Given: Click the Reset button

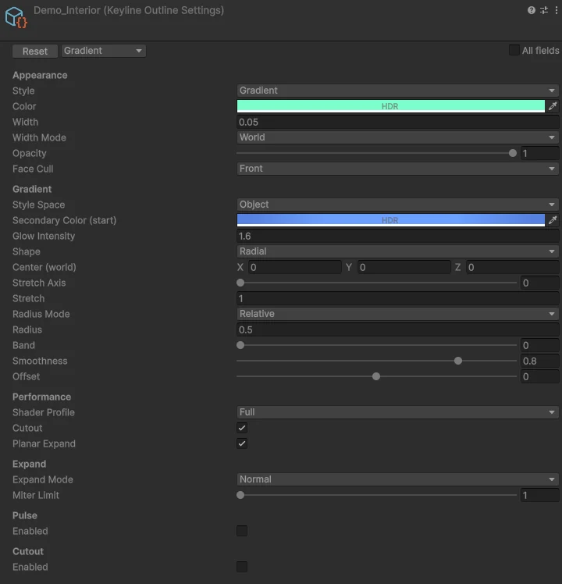Looking at the screenshot, I should [x=35, y=51].
